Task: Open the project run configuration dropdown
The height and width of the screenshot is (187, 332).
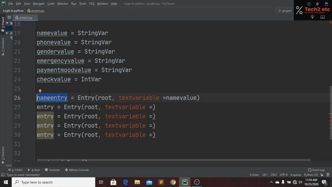Action: (x=285, y=10)
